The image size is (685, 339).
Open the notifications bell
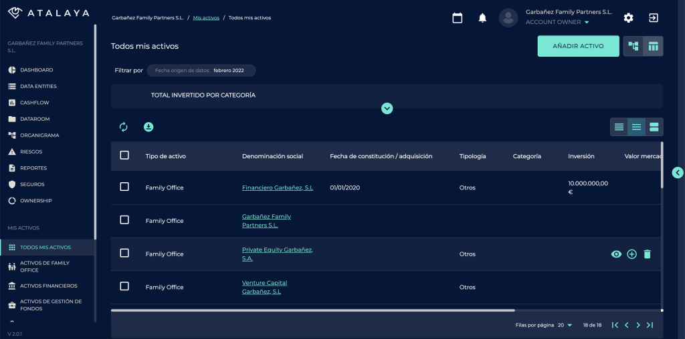click(482, 18)
